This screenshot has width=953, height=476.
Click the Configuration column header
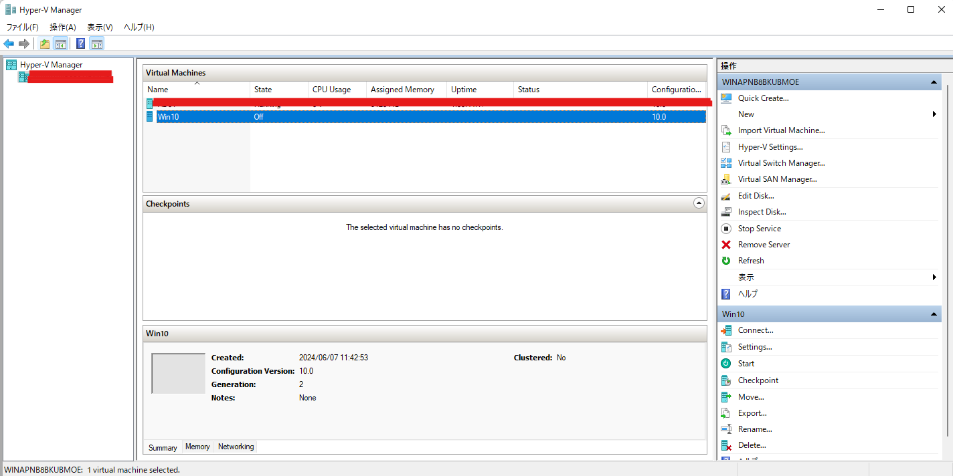click(677, 90)
